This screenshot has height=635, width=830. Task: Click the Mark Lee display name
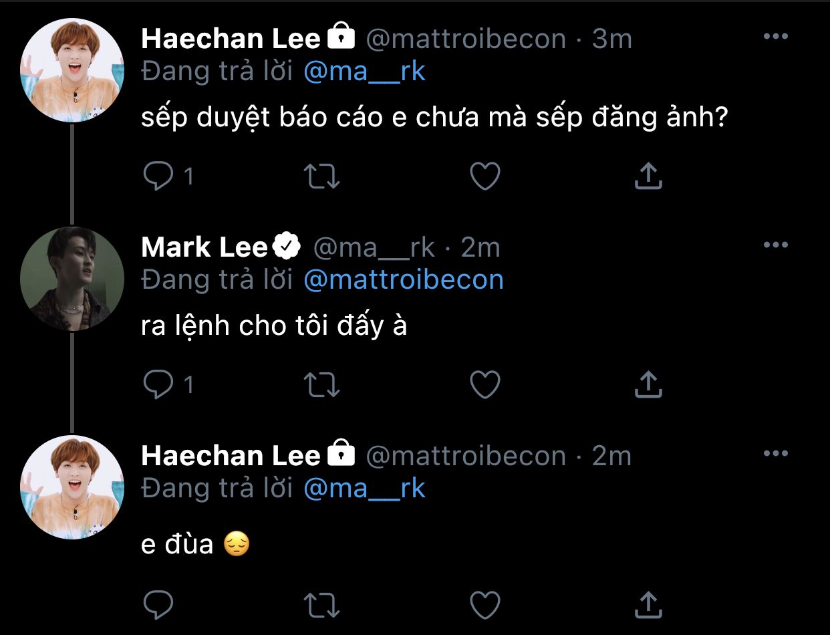[204, 247]
